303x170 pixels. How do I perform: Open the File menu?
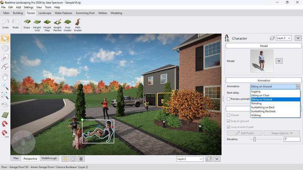[x=3, y=7]
